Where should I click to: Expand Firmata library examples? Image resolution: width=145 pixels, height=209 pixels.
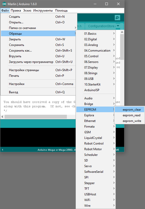point(96,126)
